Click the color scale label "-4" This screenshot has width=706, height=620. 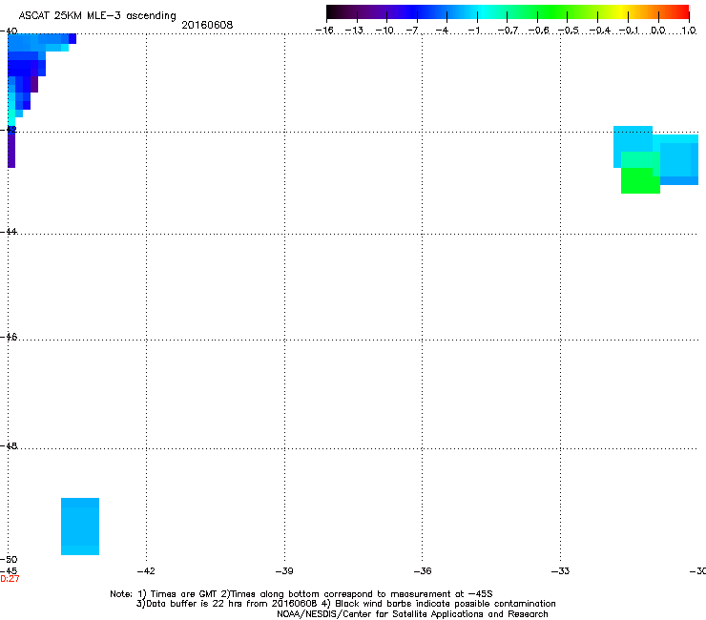[x=442, y=31]
